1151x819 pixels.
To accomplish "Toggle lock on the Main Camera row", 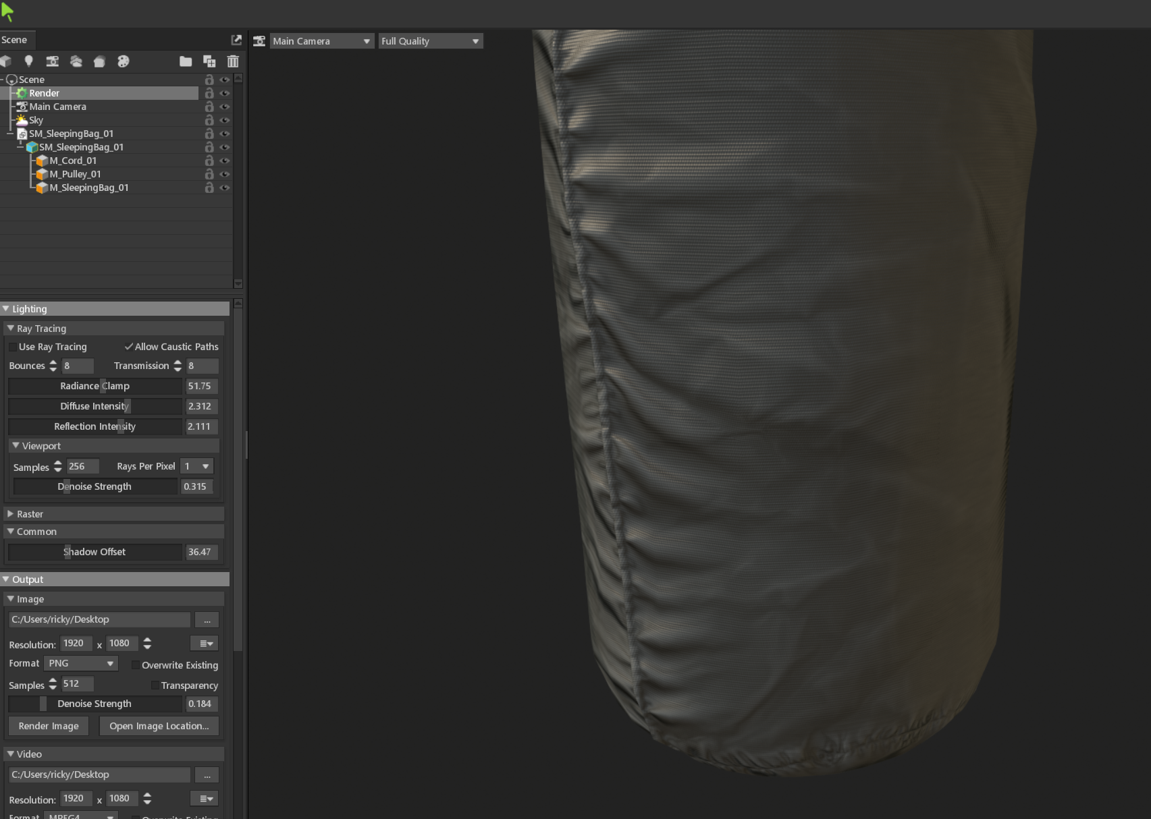I will 209,107.
